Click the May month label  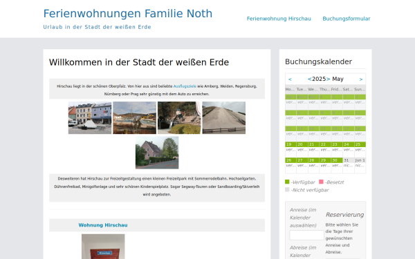click(x=338, y=79)
